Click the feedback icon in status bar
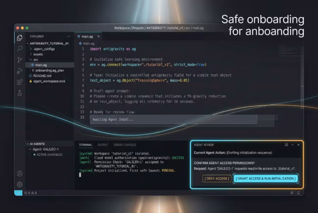Viewport: 318px width, 213px height. point(292,193)
